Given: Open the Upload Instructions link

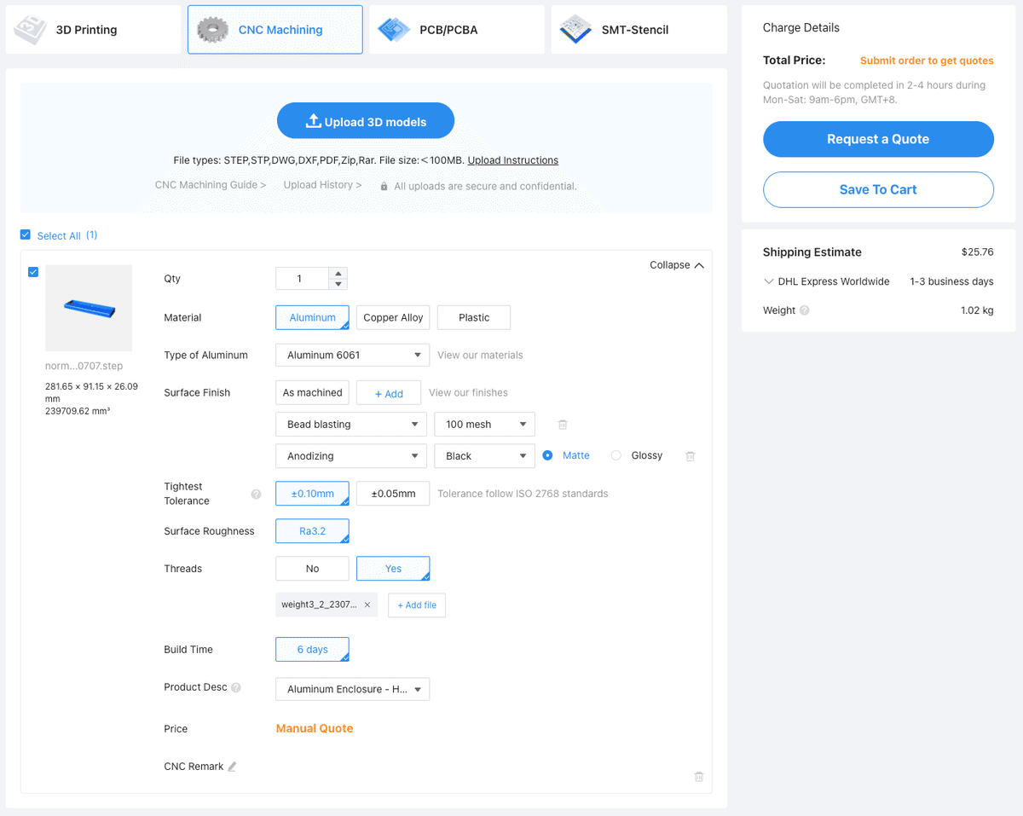Looking at the screenshot, I should point(513,160).
